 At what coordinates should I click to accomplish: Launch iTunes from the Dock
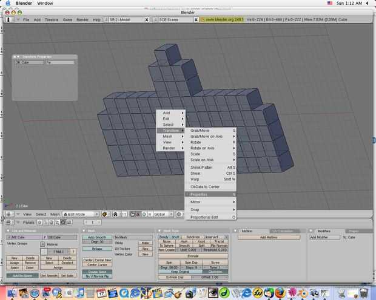(80, 293)
